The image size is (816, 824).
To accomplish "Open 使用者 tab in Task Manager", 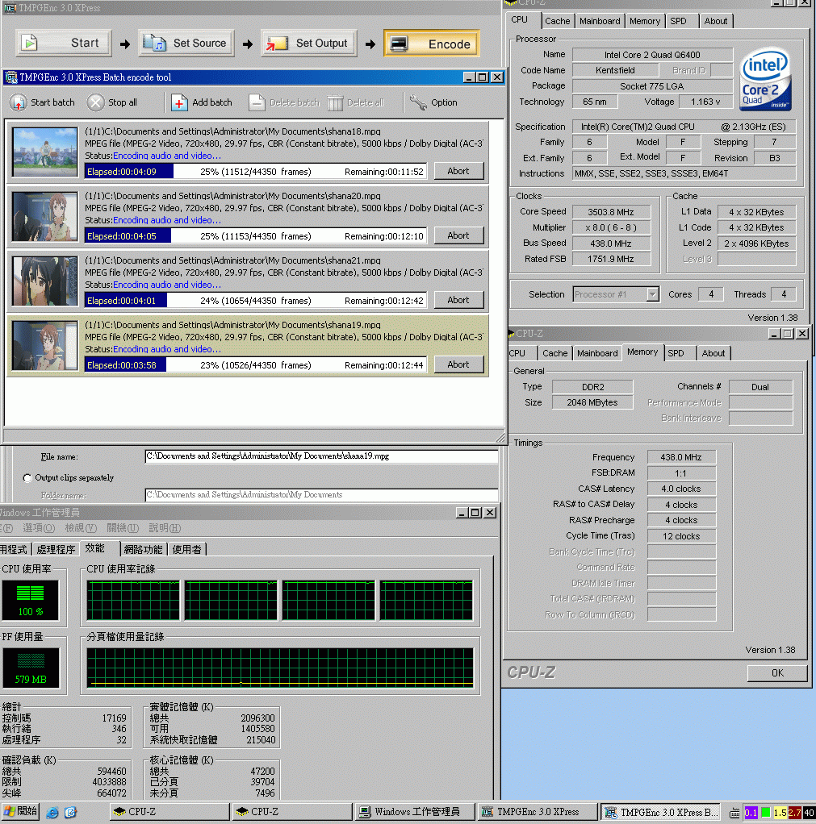I will [186, 549].
